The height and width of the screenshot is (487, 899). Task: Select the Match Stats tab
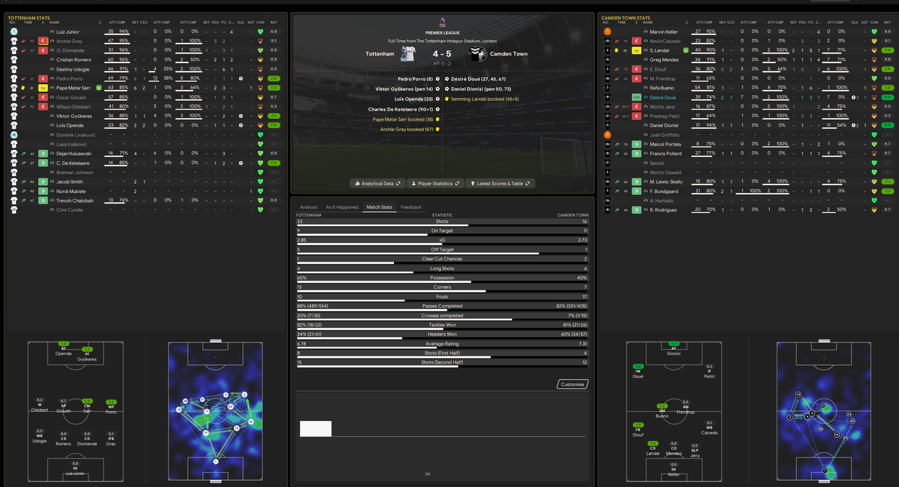coord(379,207)
